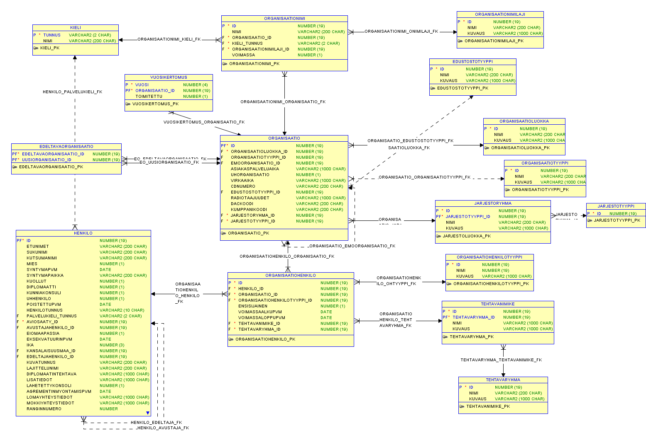Screen dimensions: 646x433
Task: Click the key icon beside EDELTAVAORGANISAATIO_PK
Action: coord(15,167)
